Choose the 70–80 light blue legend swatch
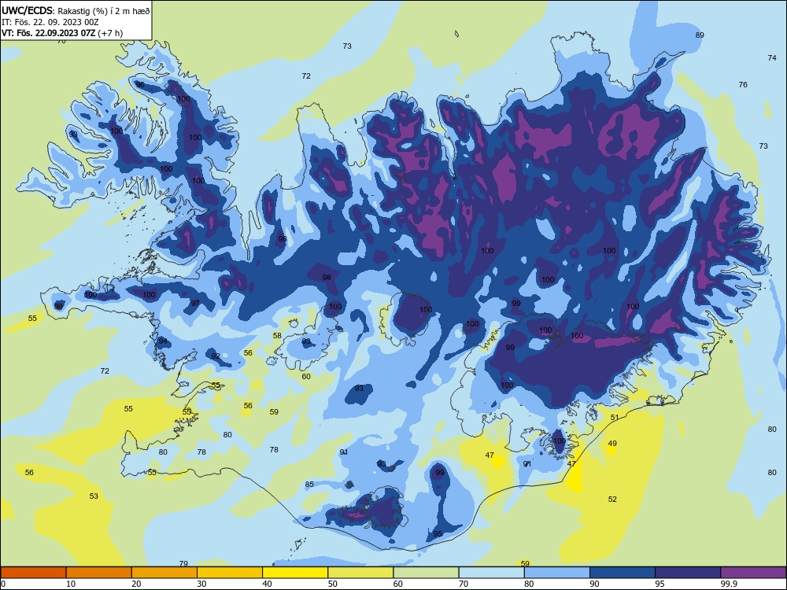Viewport: 787px width, 590px height. (x=491, y=573)
